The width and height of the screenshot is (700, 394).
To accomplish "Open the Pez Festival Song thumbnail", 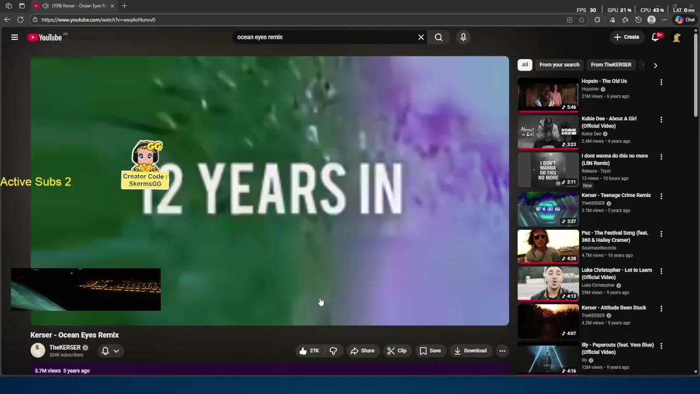I will 548,246.
